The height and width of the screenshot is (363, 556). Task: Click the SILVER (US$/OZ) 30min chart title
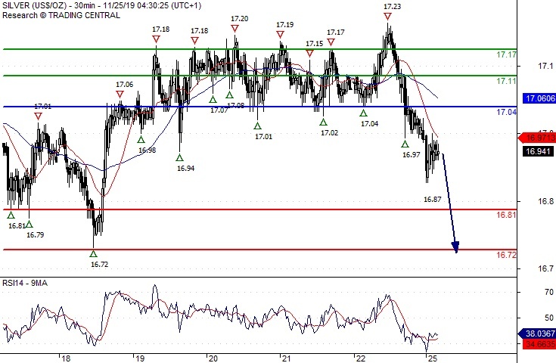[102, 6]
